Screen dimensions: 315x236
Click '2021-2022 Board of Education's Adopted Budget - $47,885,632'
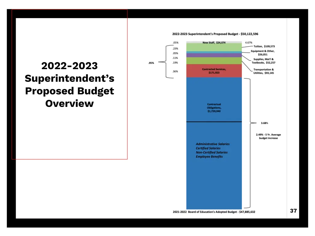pyautogui.click(x=214, y=212)
